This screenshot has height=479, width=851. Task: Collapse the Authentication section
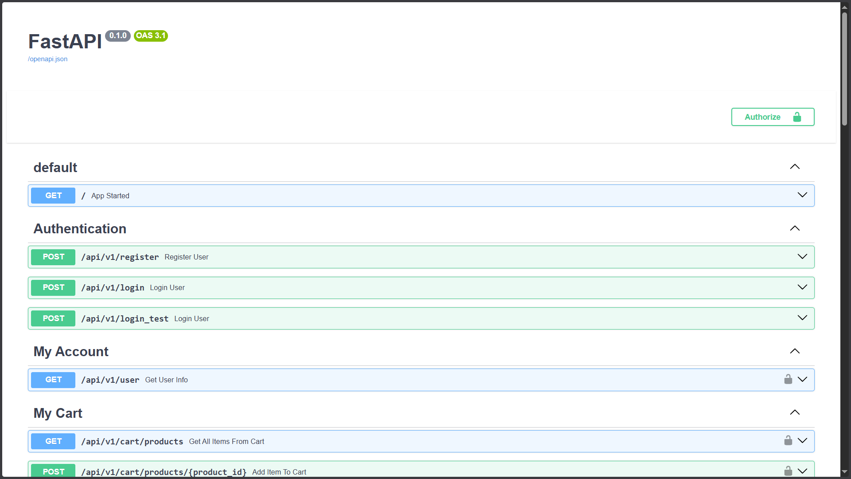(795, 228)
